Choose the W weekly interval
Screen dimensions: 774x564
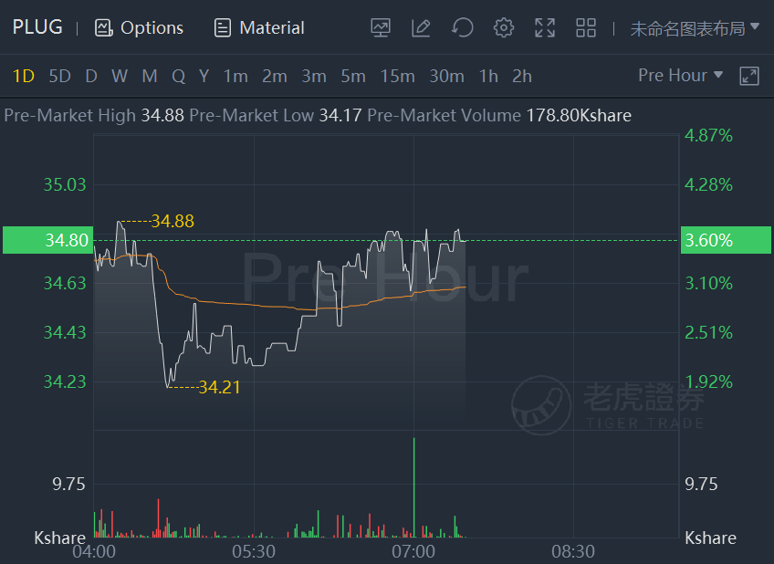coord(120,77)
